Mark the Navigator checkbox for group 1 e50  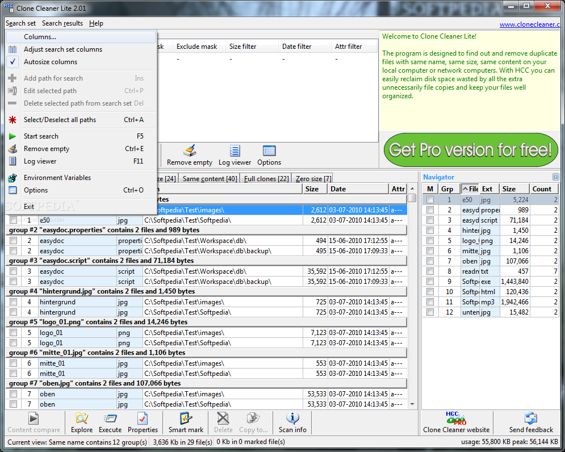click(430, 200)
